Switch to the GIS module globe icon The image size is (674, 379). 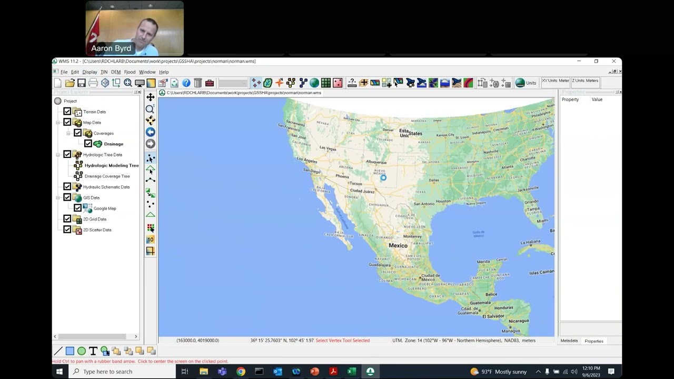pyautogui.click(x=314, y=83)
